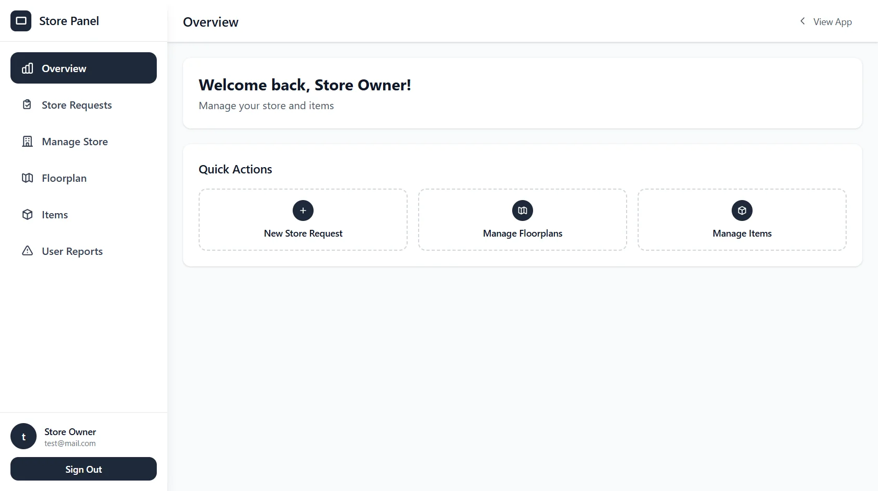Viewport: 878px width, 491px height.
Task: Click the back chevron beside View App
Action: [802, 21]
